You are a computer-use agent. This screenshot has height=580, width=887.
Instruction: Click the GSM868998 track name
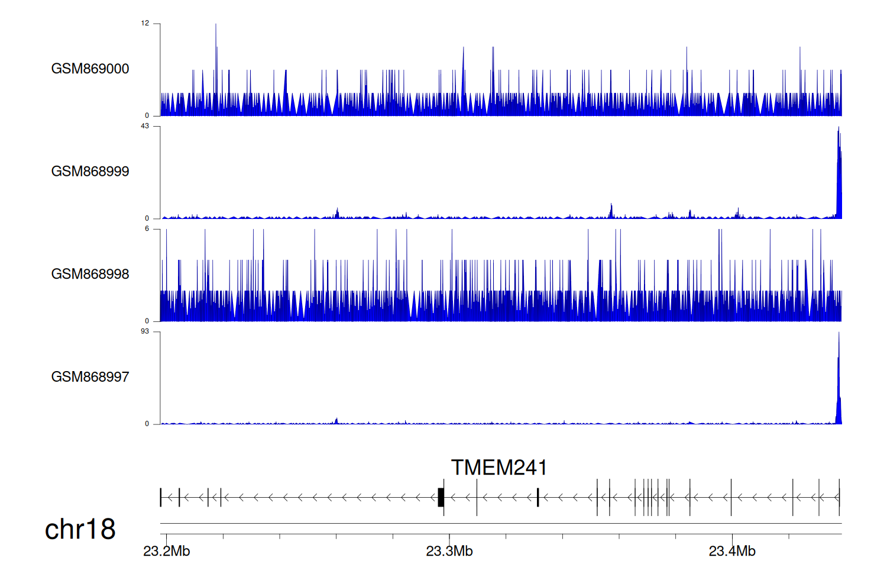click(90, 274)
